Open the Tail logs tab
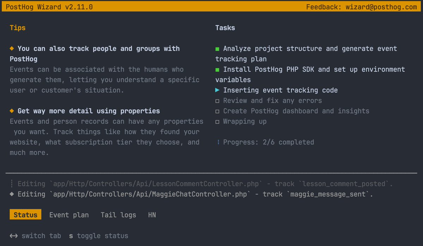 click(118, 215)
